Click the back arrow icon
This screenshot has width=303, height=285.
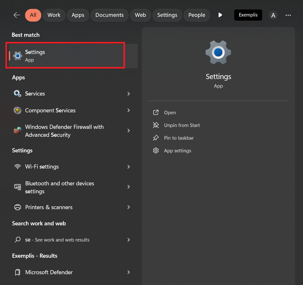[x=17, y=15]
